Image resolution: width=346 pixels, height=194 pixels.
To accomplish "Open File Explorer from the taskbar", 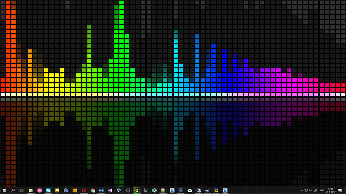I will 31,190.
